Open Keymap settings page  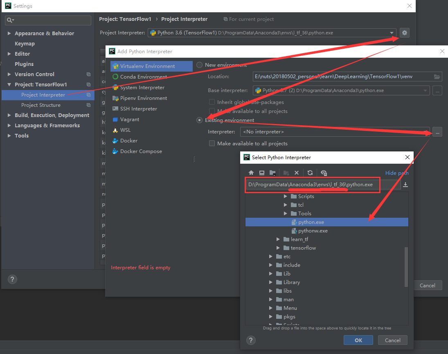(25, 44)
